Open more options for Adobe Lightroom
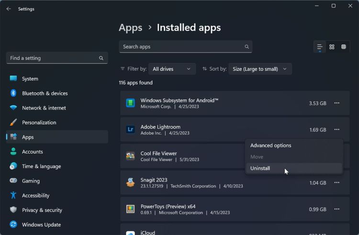 click(337, 130)
